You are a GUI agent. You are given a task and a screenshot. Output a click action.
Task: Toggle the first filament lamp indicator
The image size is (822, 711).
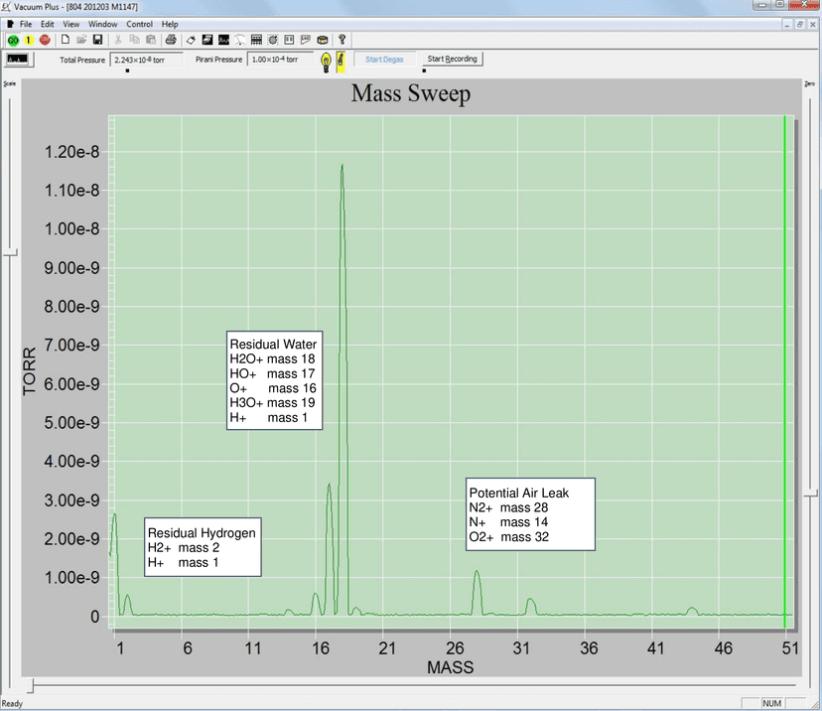(x=326, y=61)
